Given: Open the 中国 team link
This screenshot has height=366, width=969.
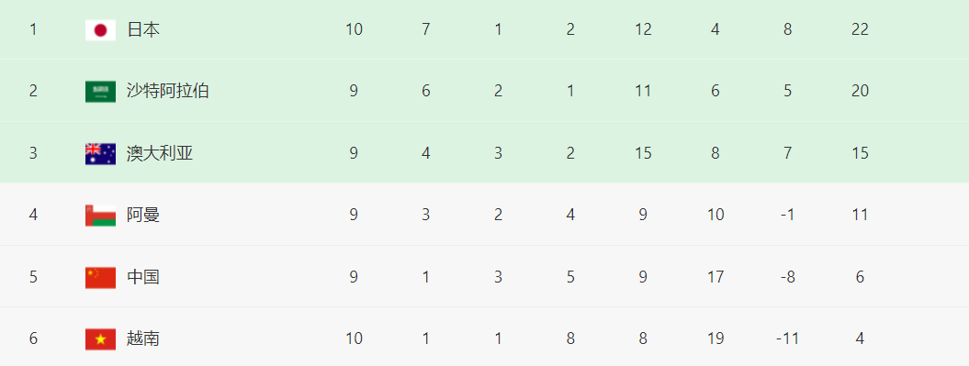Looking at the screenshot, I should 143,276.
